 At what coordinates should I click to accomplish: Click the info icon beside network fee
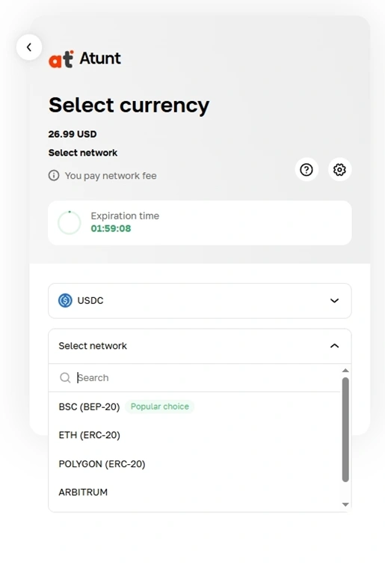tap(54, 175)
